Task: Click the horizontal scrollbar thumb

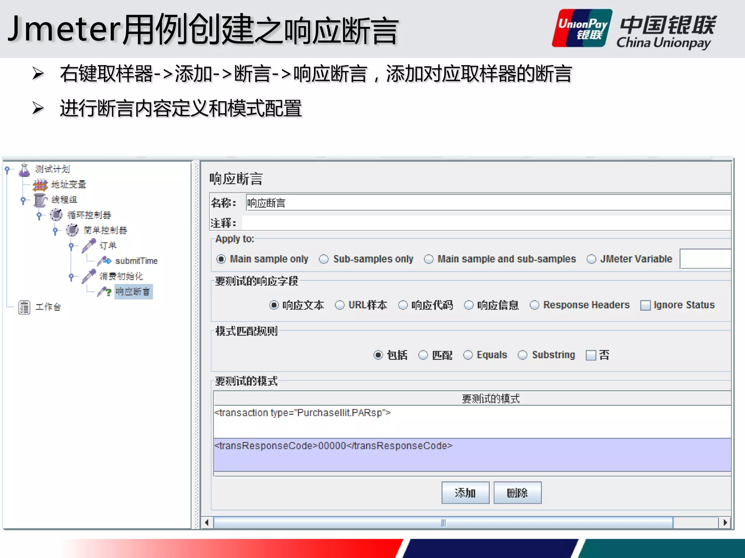Action: pyautogui.click(x=443, y=523)
